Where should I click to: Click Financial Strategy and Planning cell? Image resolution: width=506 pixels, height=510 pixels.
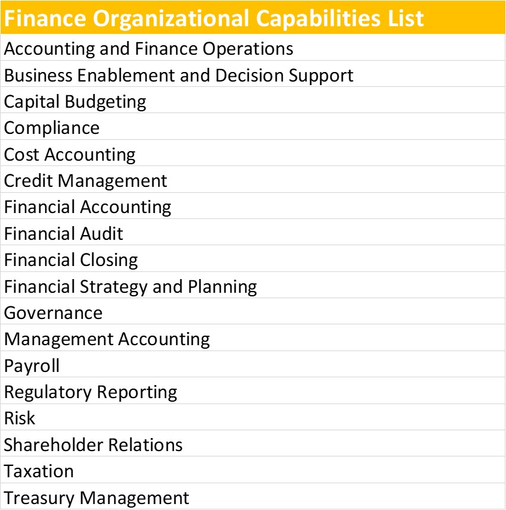click(x=130, y=286)
